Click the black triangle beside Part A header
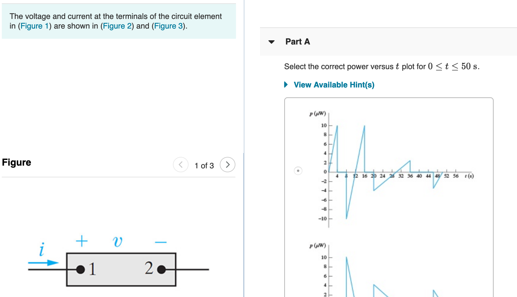This screenshot has height=297, width=517. point(272,42)
